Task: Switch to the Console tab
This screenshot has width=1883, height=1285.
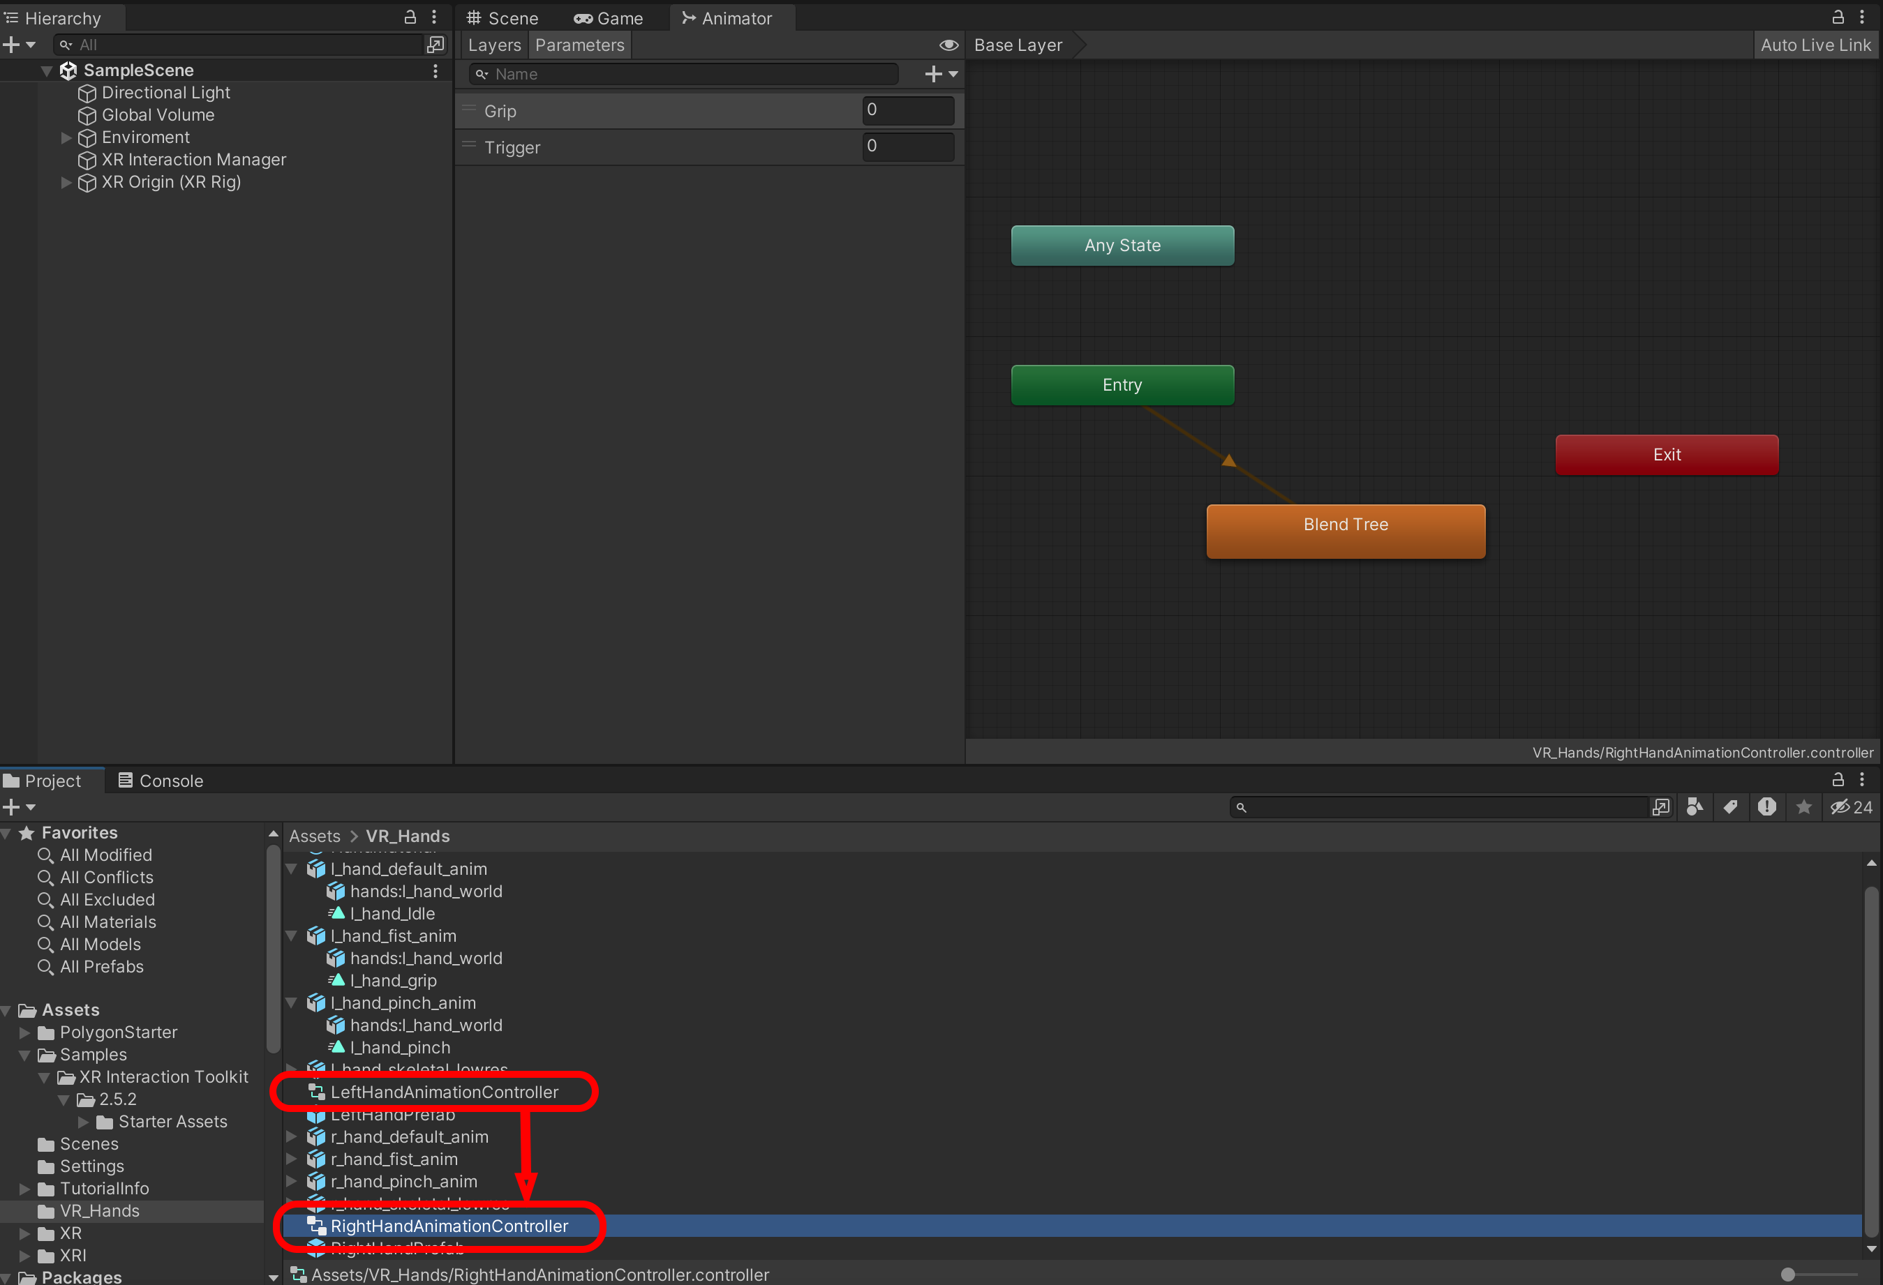Action: (161, 781)
